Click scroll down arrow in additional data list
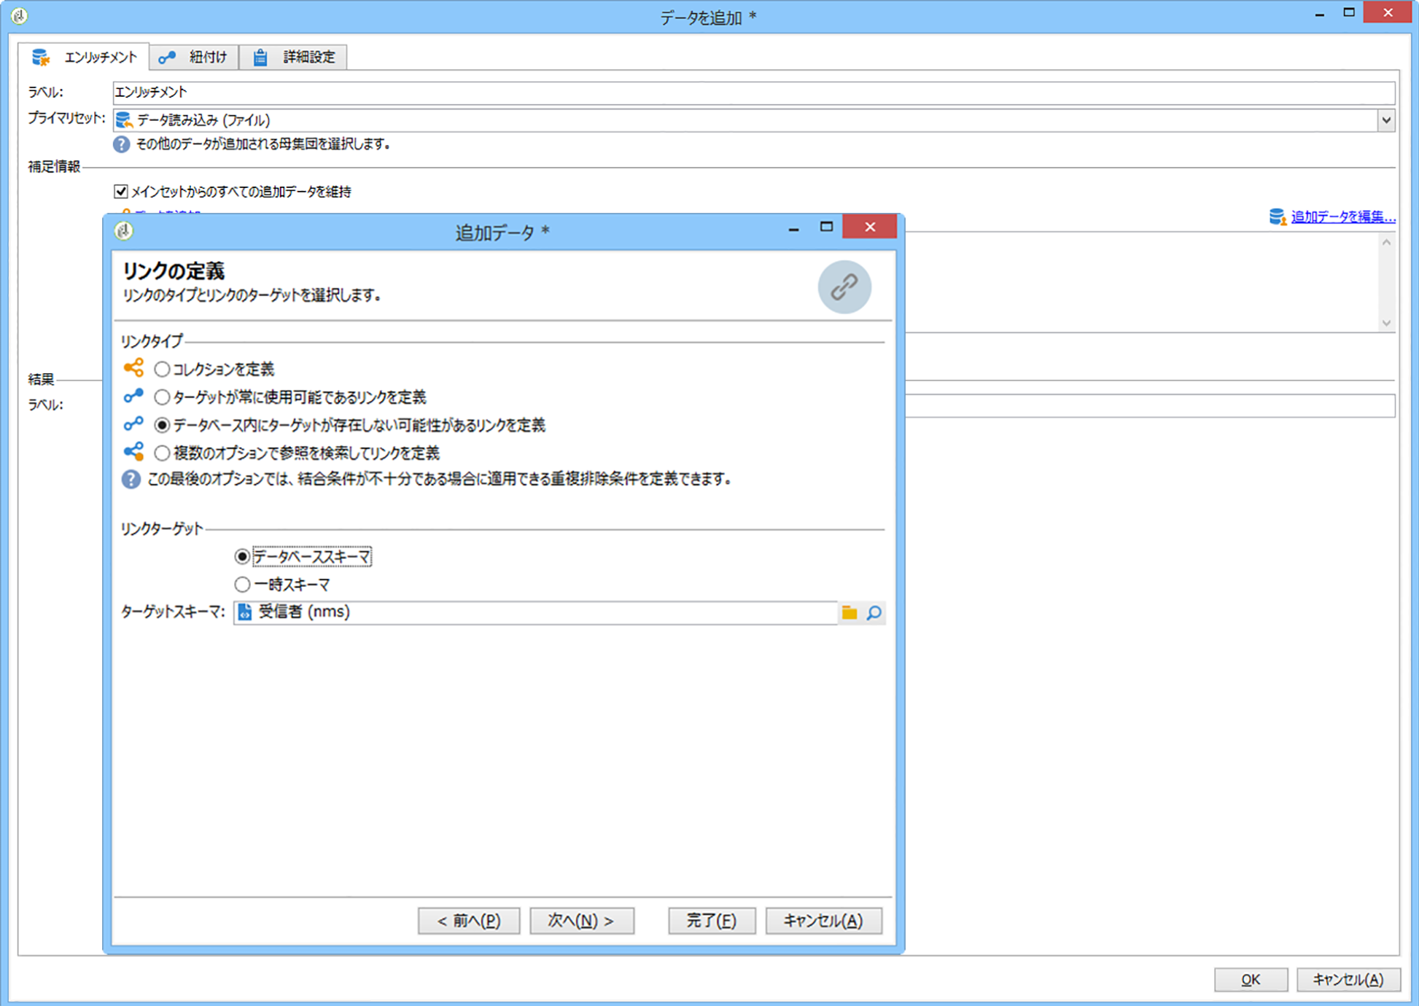The height and width of the screenshot is (1006, 1419). 1386,323
